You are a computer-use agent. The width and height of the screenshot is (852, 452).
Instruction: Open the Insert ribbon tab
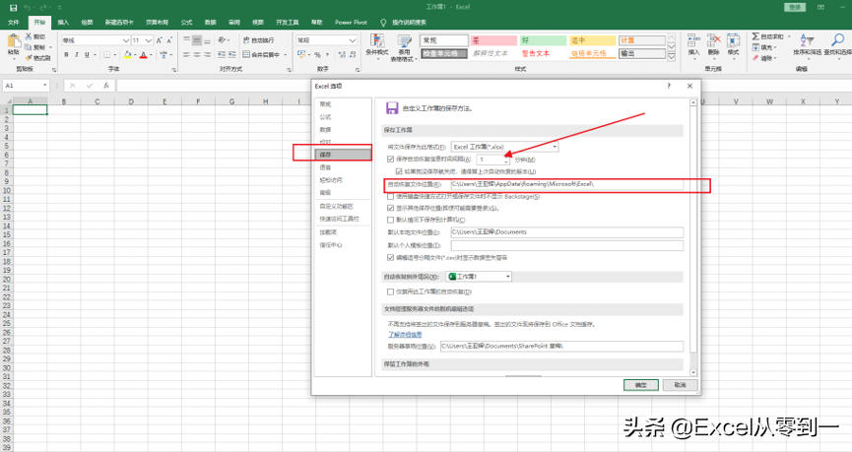pyautogui.click(x=63, y=23)
